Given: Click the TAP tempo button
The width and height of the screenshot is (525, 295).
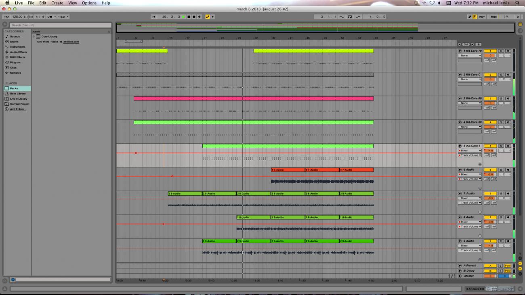Looking at the screenshot, I should pos(6,17).
